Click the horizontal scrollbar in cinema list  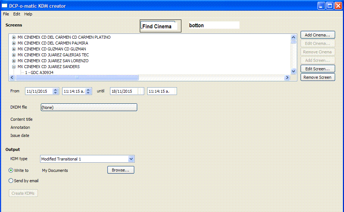pyautogui.click(x=77, y=77)
